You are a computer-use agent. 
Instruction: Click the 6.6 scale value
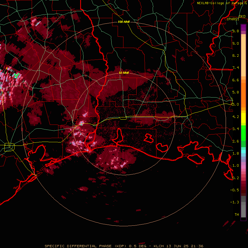pos(236,80)
